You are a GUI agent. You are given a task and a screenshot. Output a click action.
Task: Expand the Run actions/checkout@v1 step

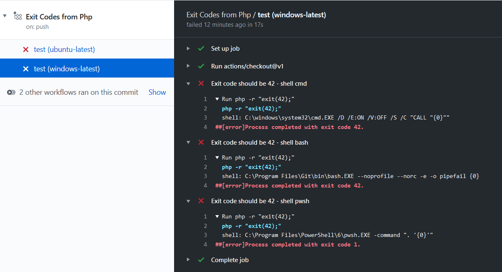pyautogui.click(x=188, y=66)
